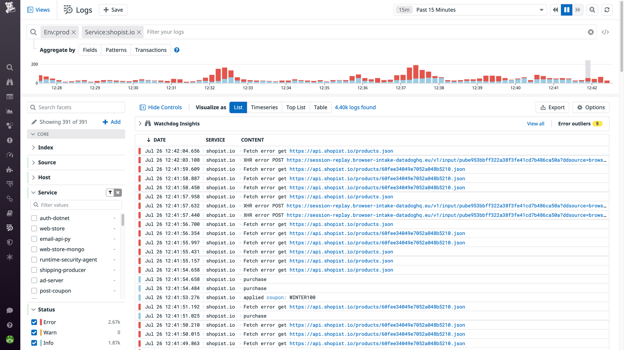Image resolution: width=624 pixels, height=350 pixels.
Task: Open Watchdog via the binoculars sidebar icon
Action: [10, 82]
